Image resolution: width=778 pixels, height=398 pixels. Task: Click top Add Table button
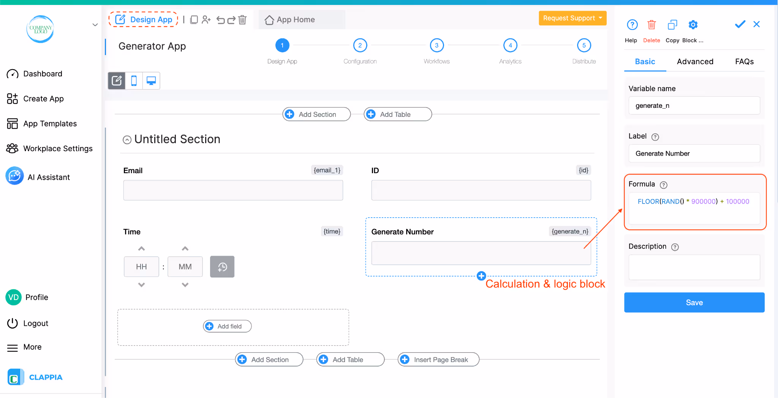[x=398, y=114]
